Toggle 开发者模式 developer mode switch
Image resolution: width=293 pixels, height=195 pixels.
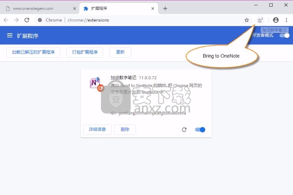pos(285,35)
